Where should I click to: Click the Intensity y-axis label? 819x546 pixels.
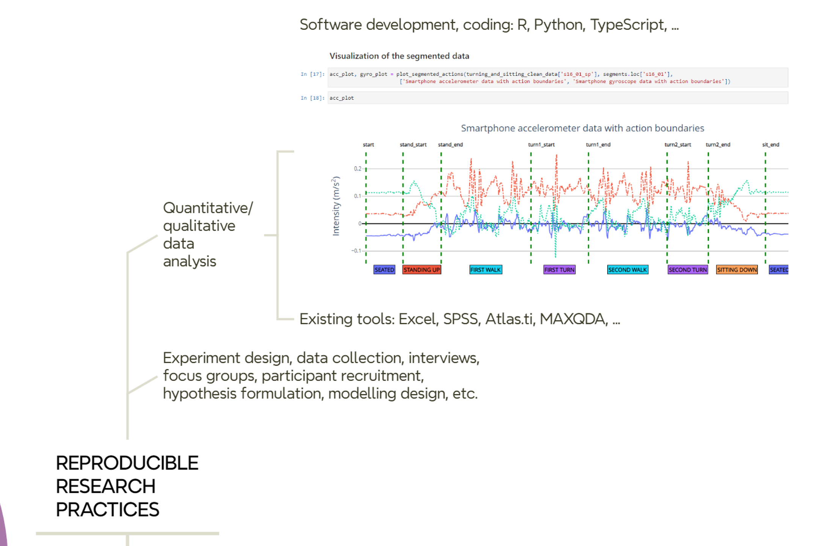coord(336,206)
